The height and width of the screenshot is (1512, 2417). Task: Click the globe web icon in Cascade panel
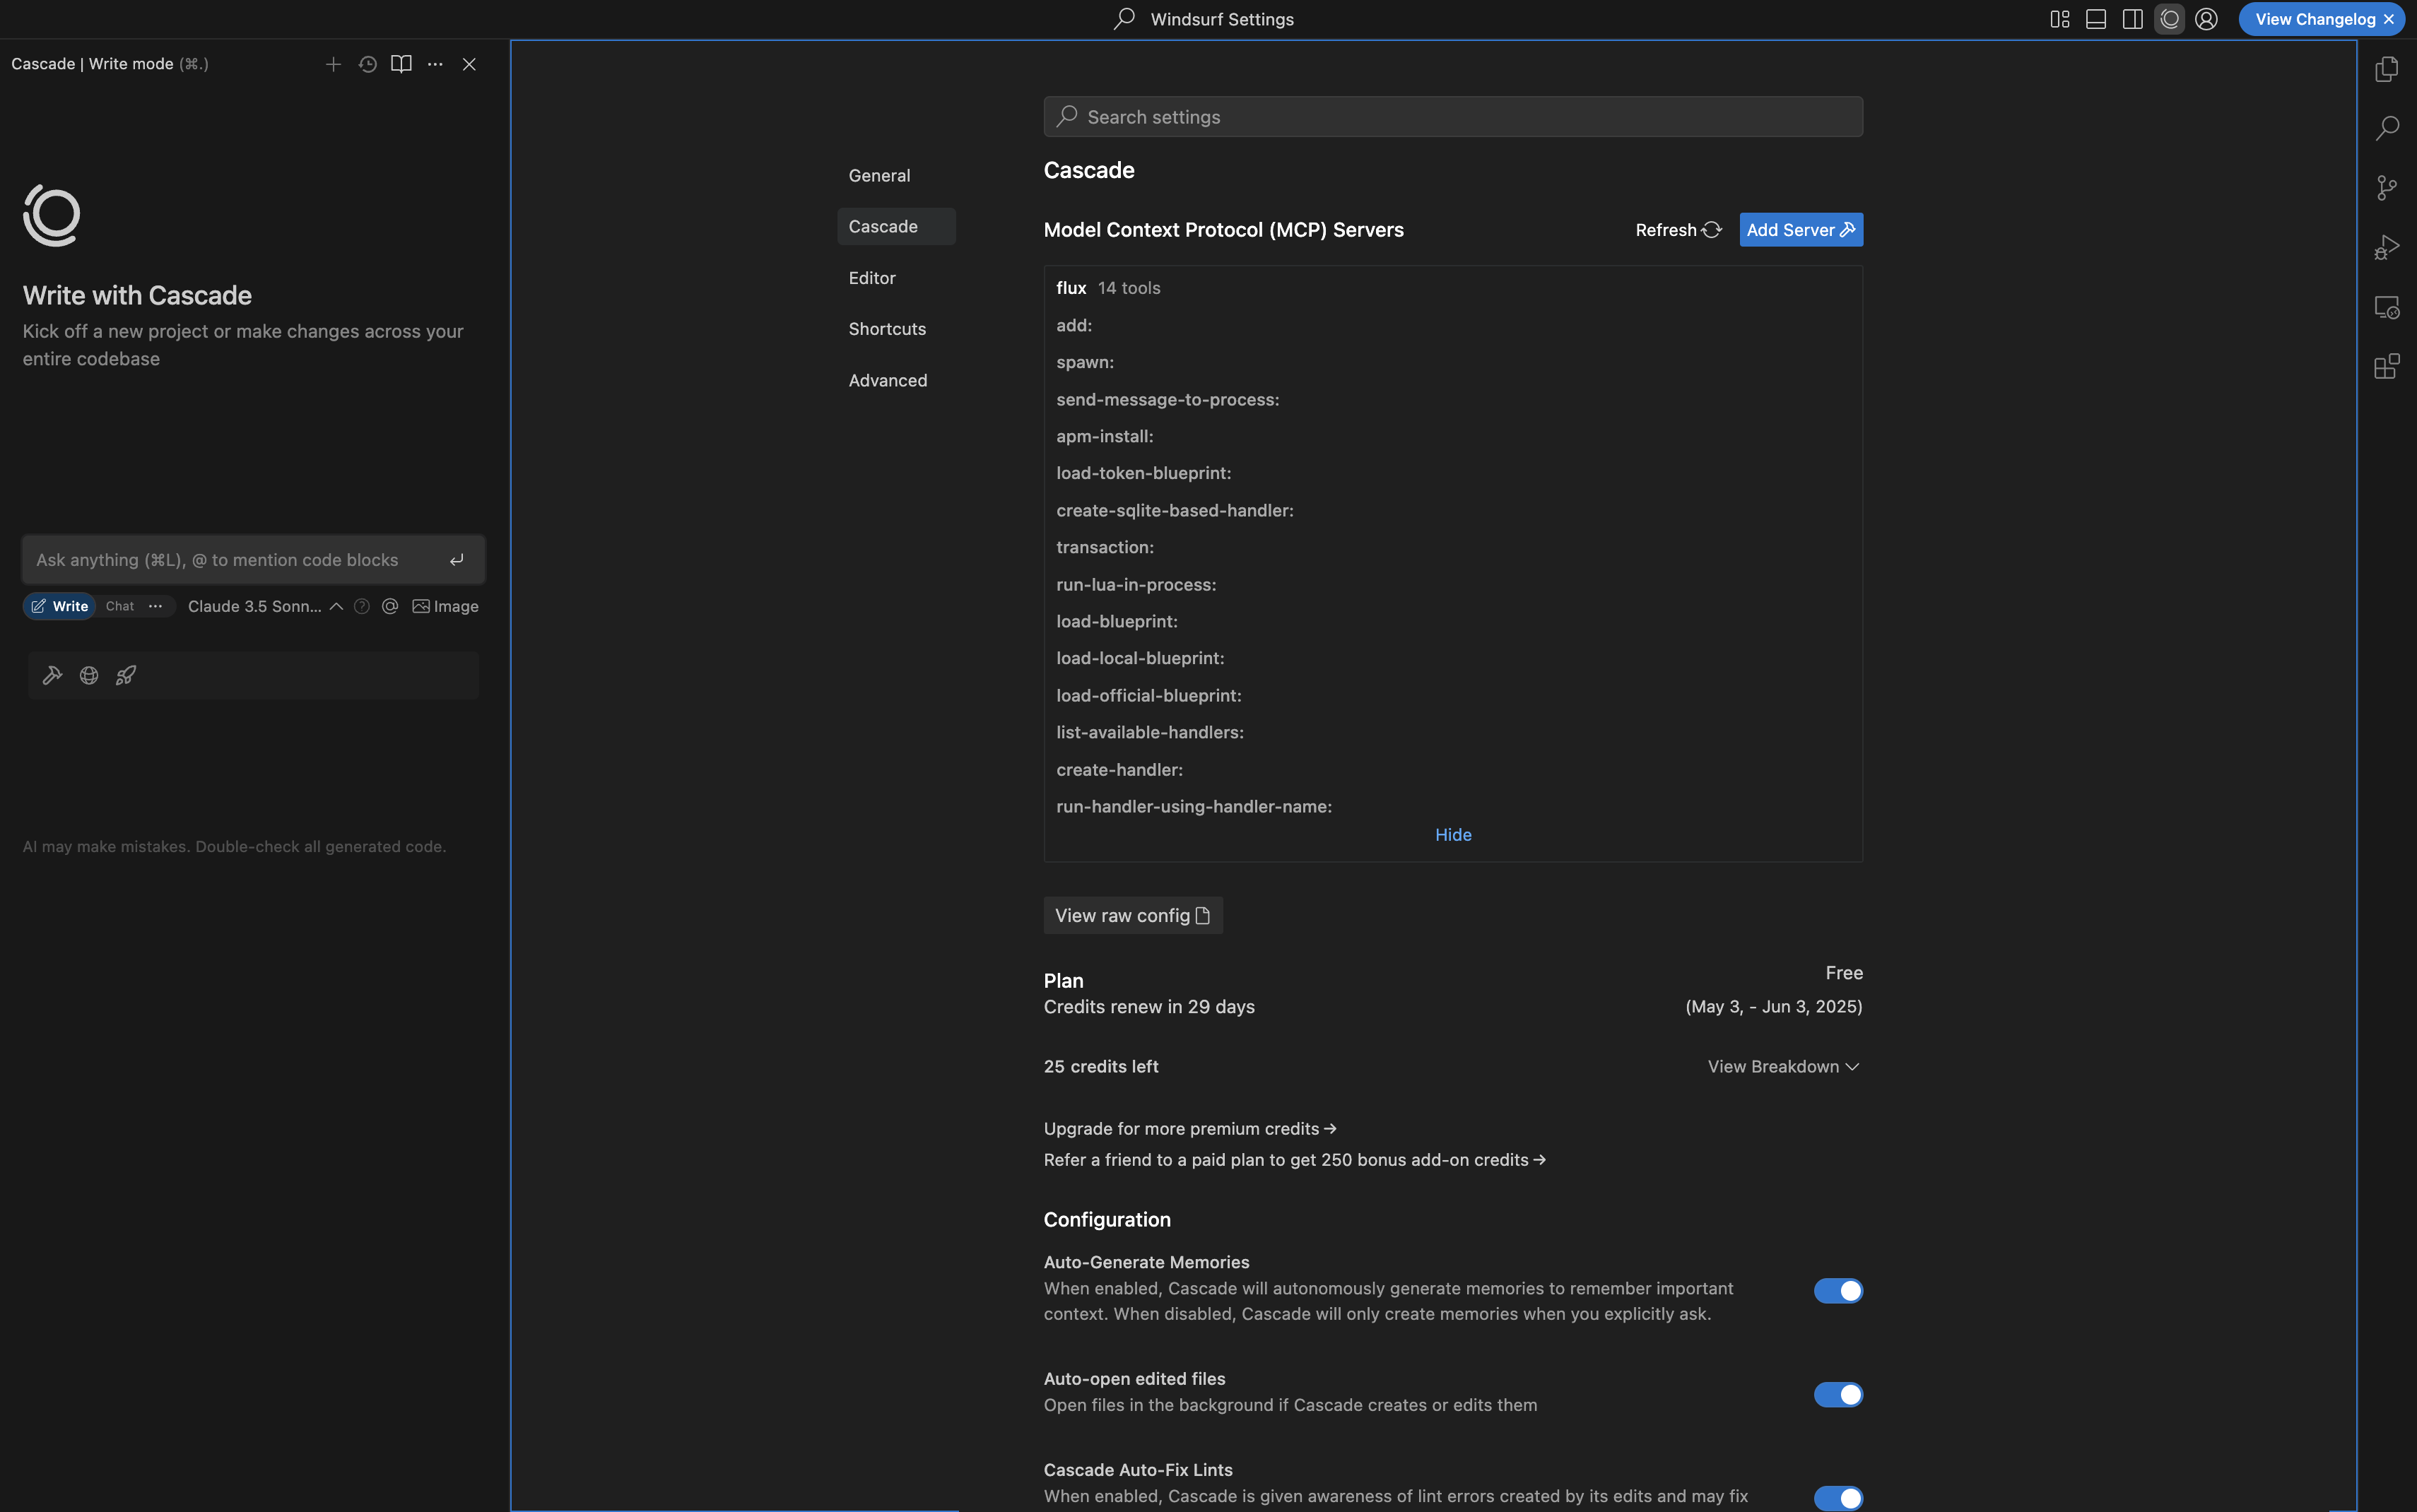click(x=89, y=675)
